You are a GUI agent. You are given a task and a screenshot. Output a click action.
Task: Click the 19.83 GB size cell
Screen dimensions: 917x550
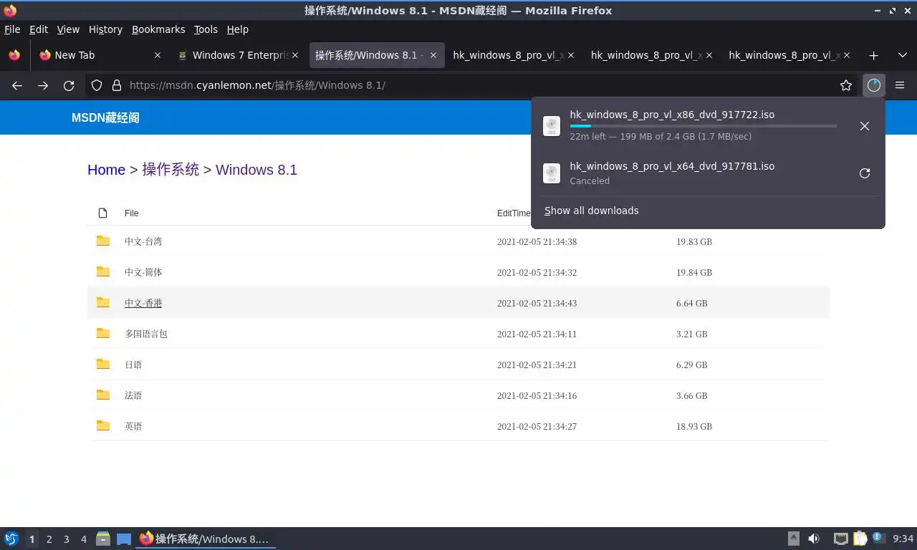(694, 242)
